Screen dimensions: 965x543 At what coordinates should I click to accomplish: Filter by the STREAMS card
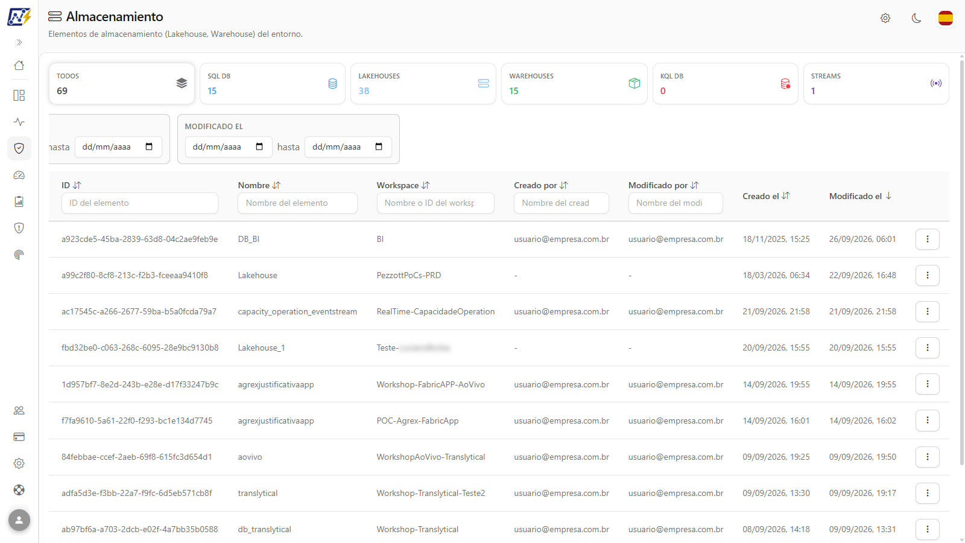click(876, 84)
